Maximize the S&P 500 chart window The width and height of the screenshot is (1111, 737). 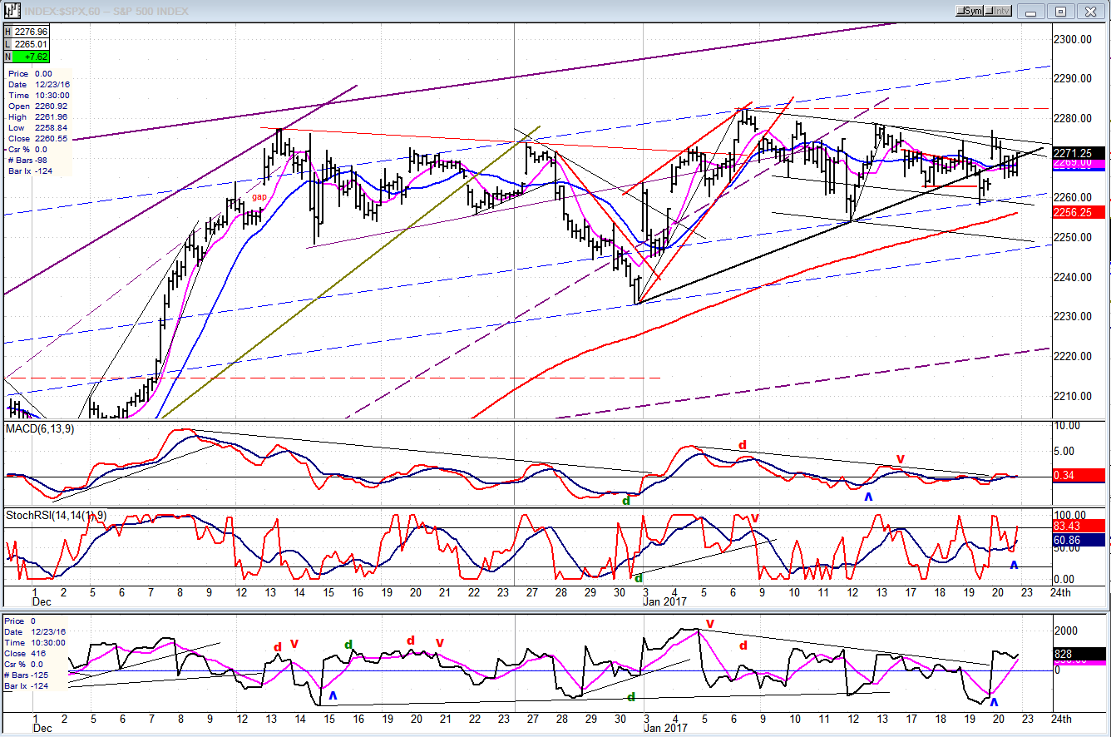tap(1061, 11)
